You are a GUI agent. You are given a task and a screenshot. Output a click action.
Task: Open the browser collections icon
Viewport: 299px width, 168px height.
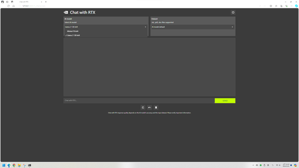point(281,6)
